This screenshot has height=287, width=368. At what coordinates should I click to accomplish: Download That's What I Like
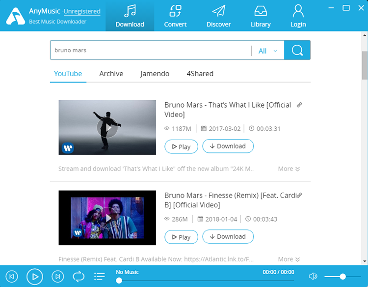(228, 146)
